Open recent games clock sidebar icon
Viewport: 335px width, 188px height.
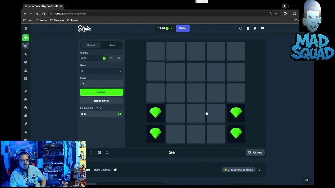coord(26,62)
